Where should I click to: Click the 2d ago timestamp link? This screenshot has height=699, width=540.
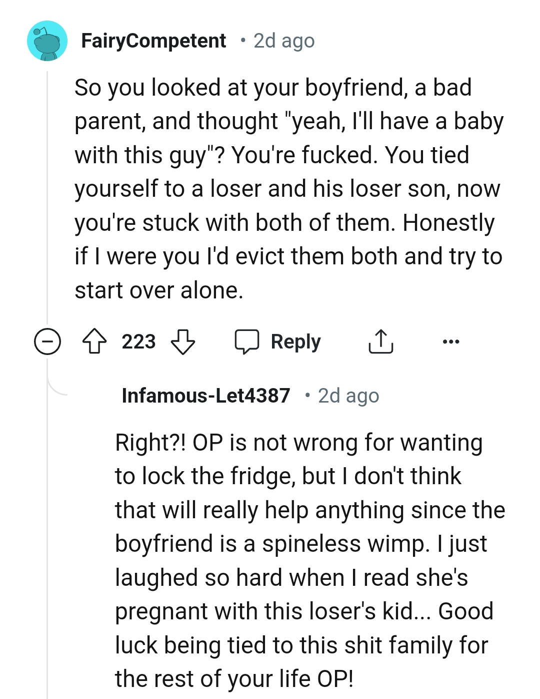(283, 41)
